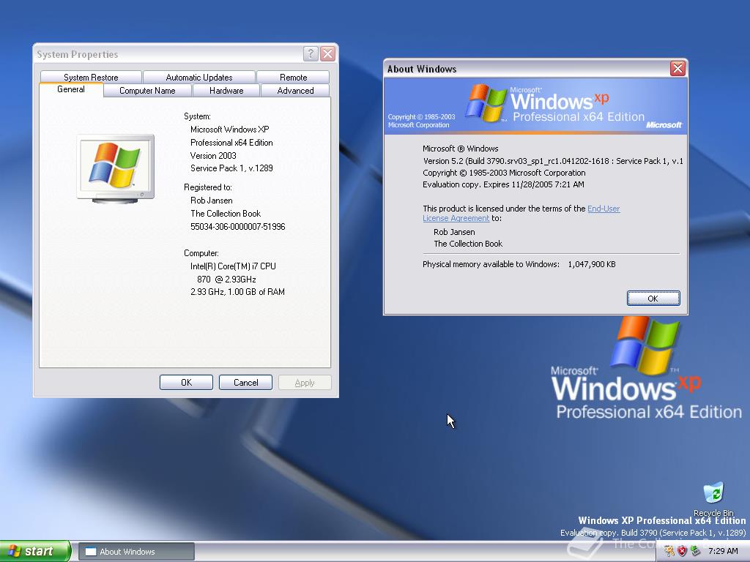The height and width of the screenshot is (562, 750).
Task: Click the 'Version 5.2 (Build 3790...' line
Action: pos(553,161)
